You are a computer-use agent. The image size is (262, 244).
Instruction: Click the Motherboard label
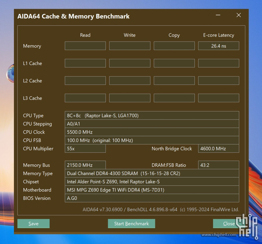(x=37, y=190)
